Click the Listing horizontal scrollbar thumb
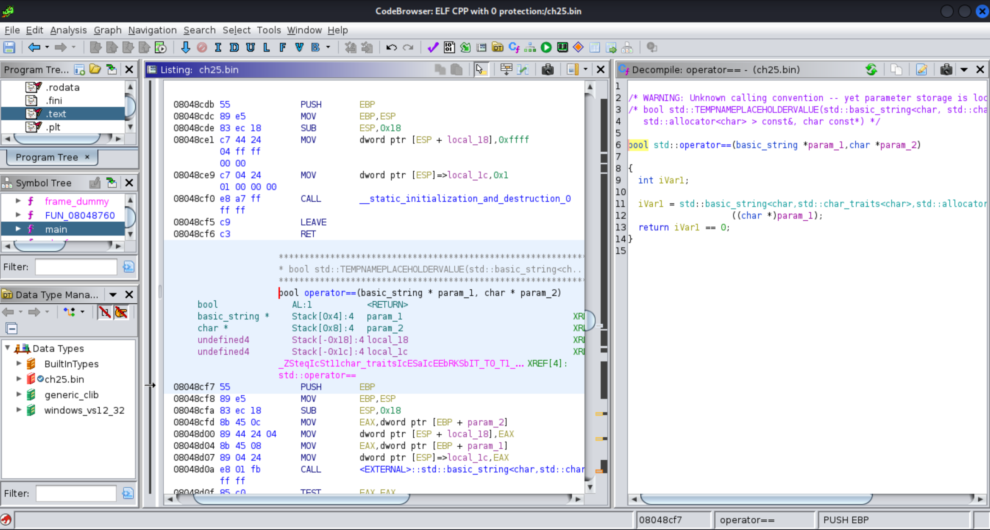 pos(301,499)
